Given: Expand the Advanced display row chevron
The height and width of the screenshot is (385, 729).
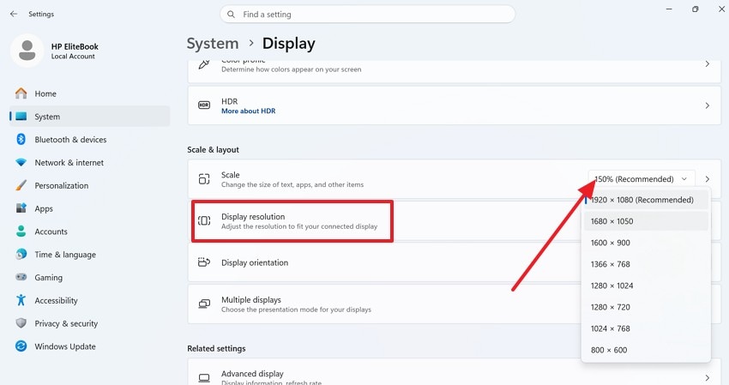Looking at the screenshot, I should click(708, 377).
